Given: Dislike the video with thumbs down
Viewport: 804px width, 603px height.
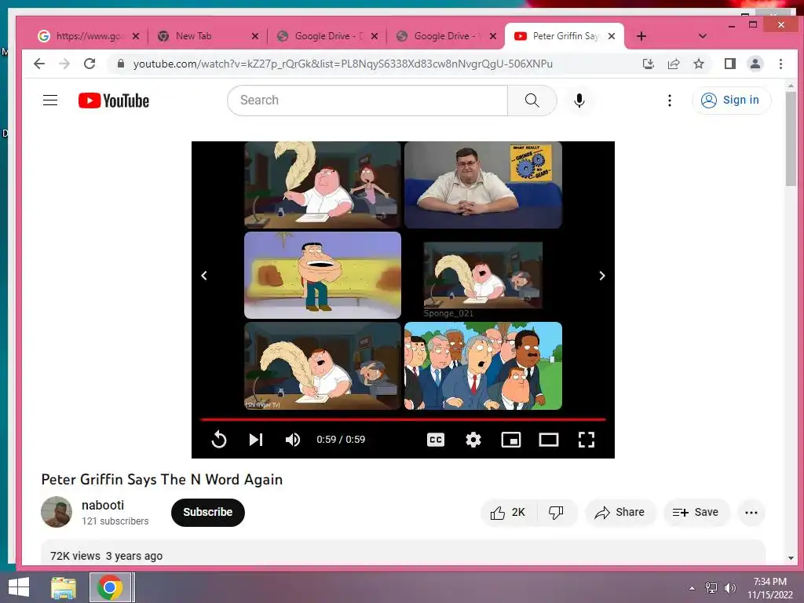Looking at the screenshot, I should point(557,512).
